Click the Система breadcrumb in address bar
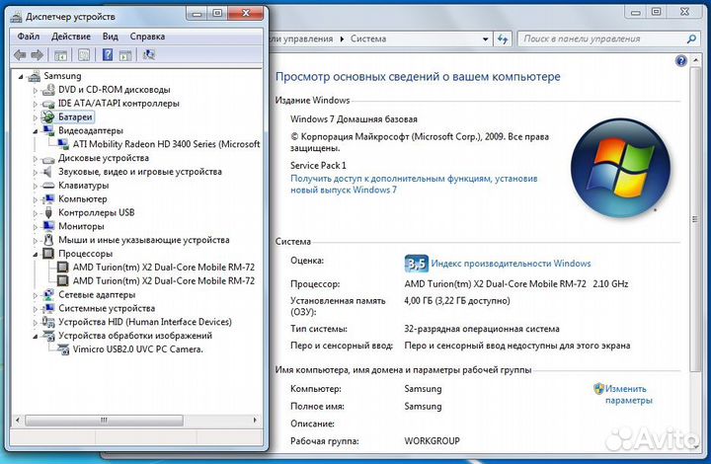This screenshot has width=711, height=464. (x=368, y=39)
